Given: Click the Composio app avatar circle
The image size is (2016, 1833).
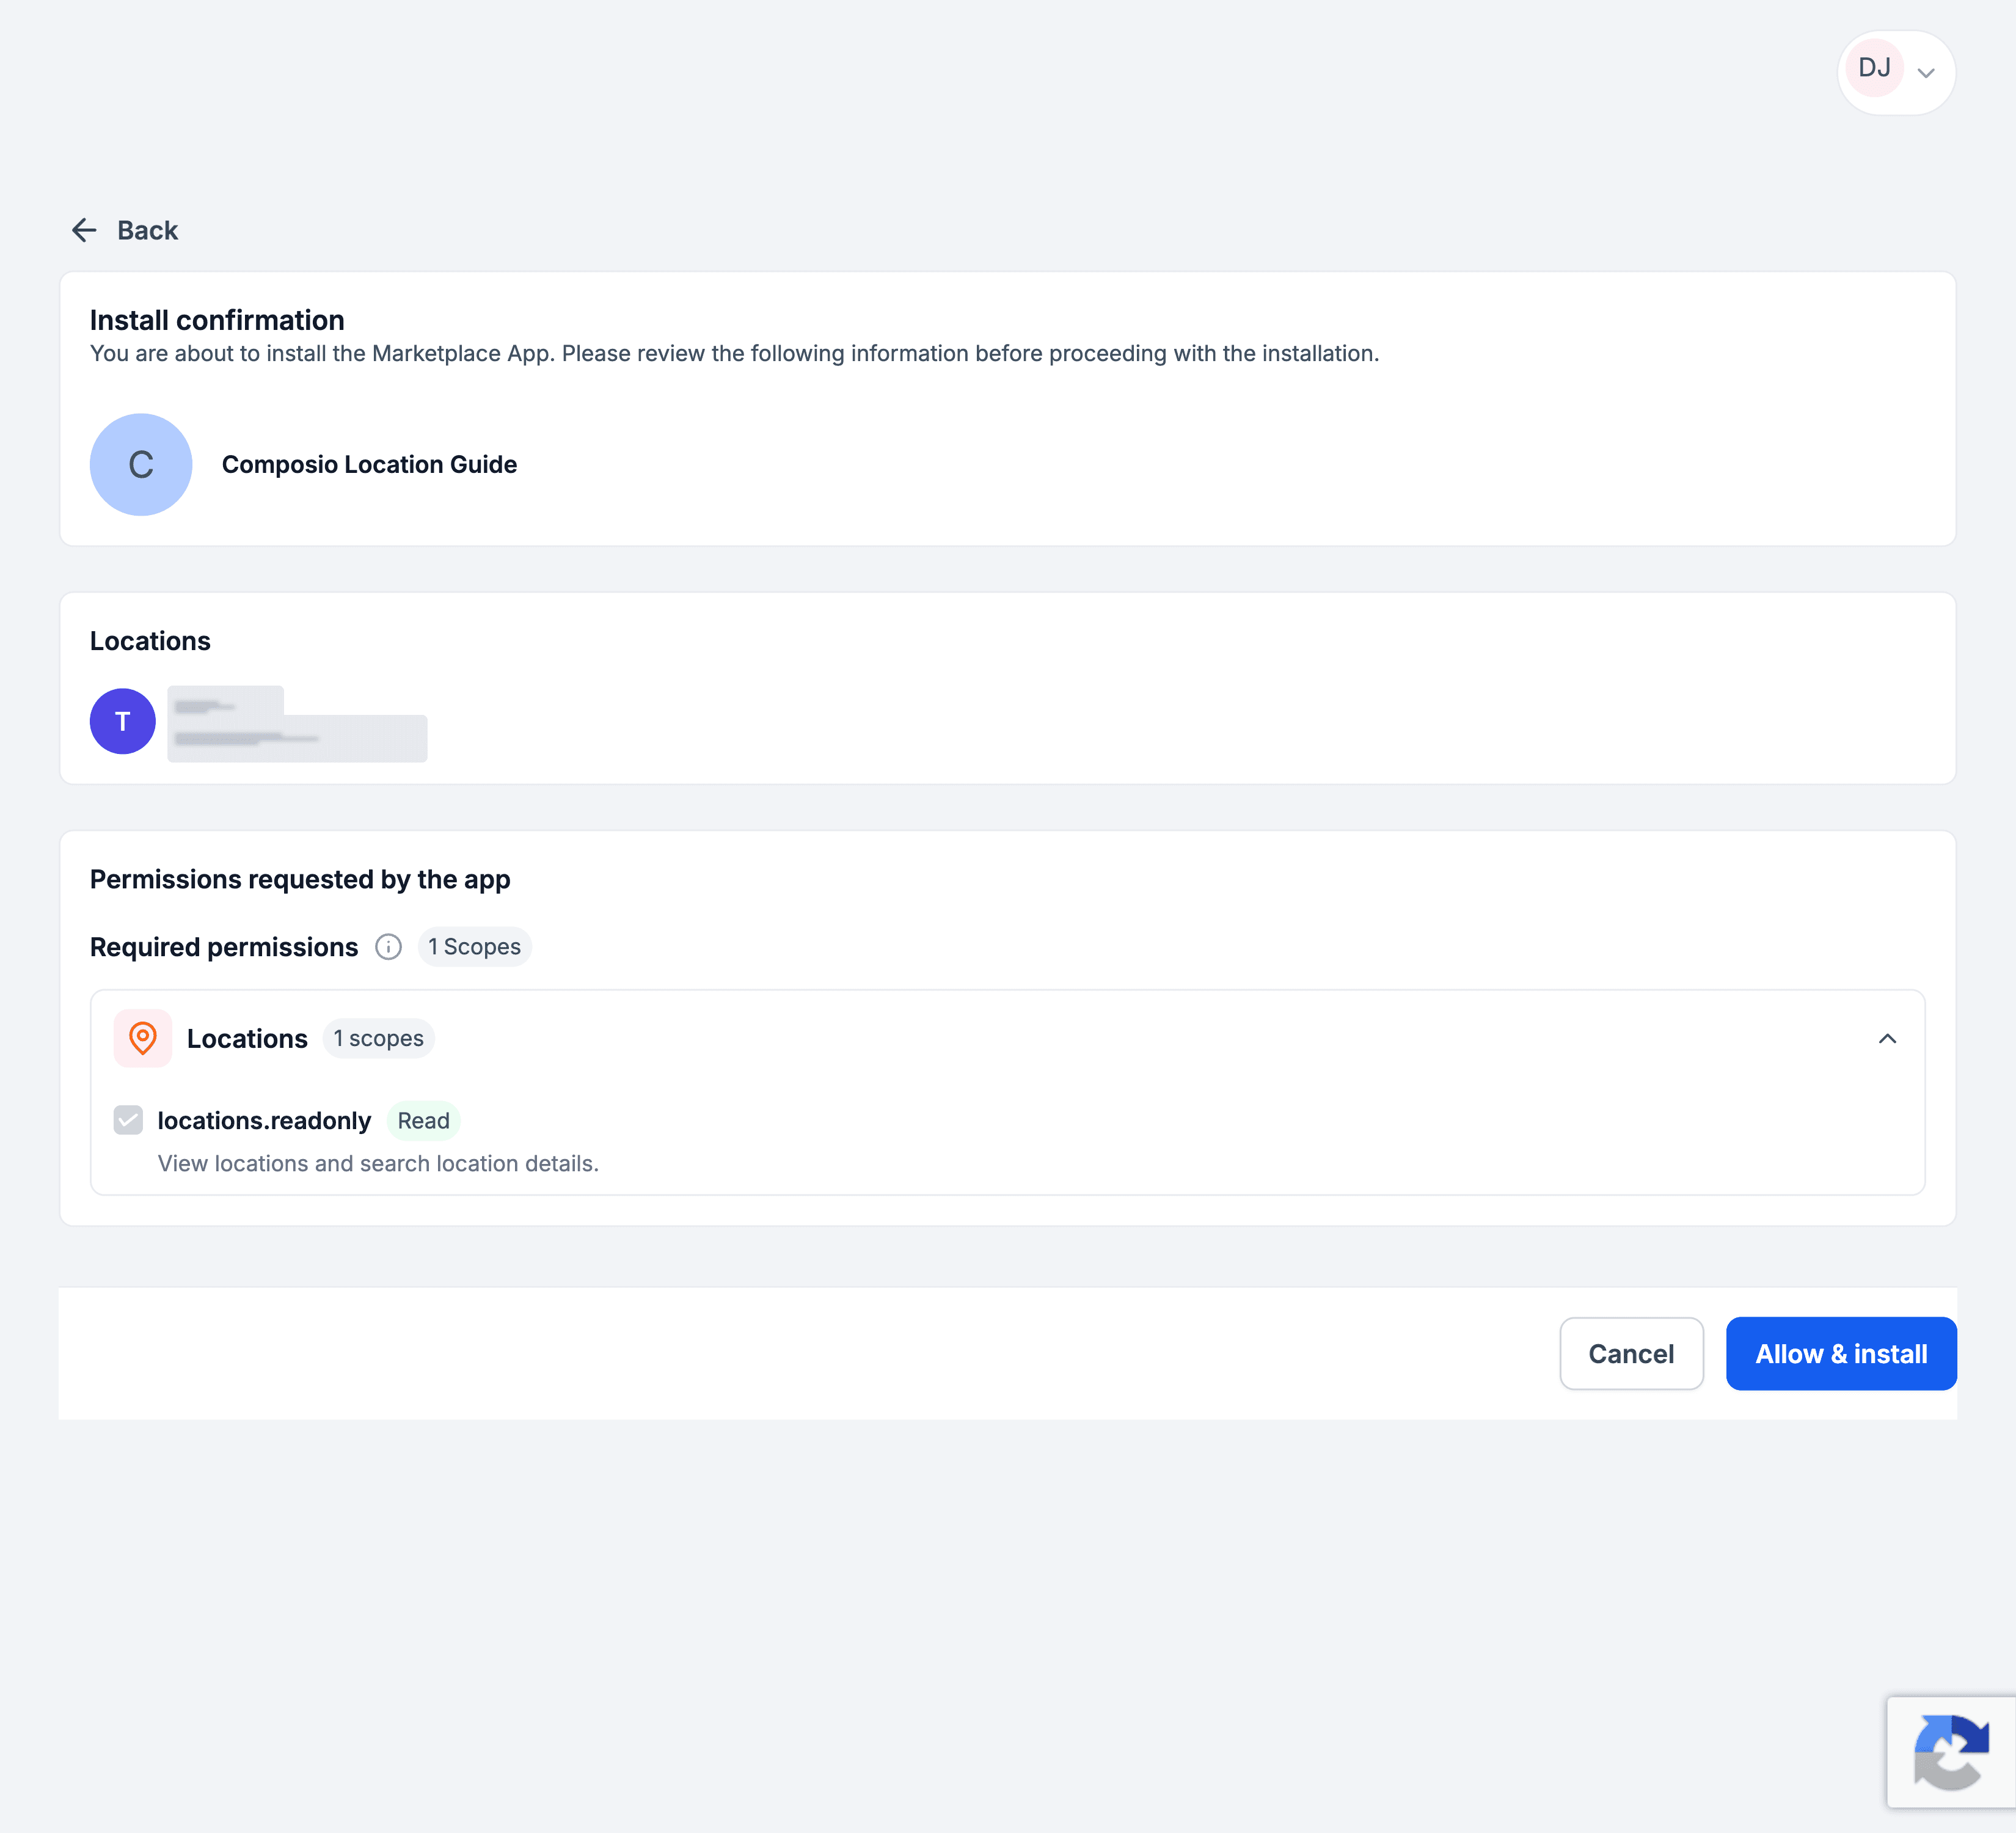Looking at the screenshot, I should click(141, 464).
